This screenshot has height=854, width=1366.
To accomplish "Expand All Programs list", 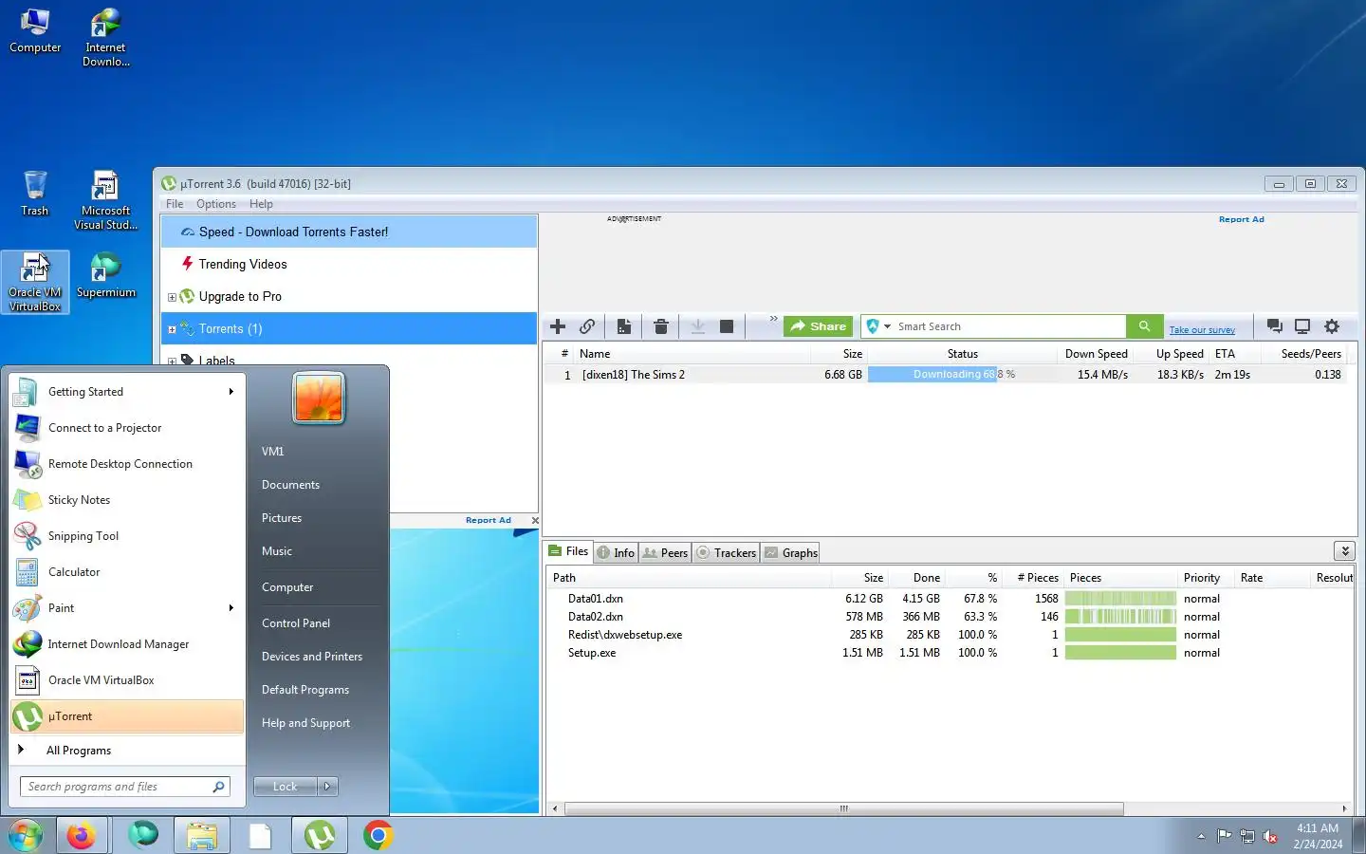I will tap(127, 751).
